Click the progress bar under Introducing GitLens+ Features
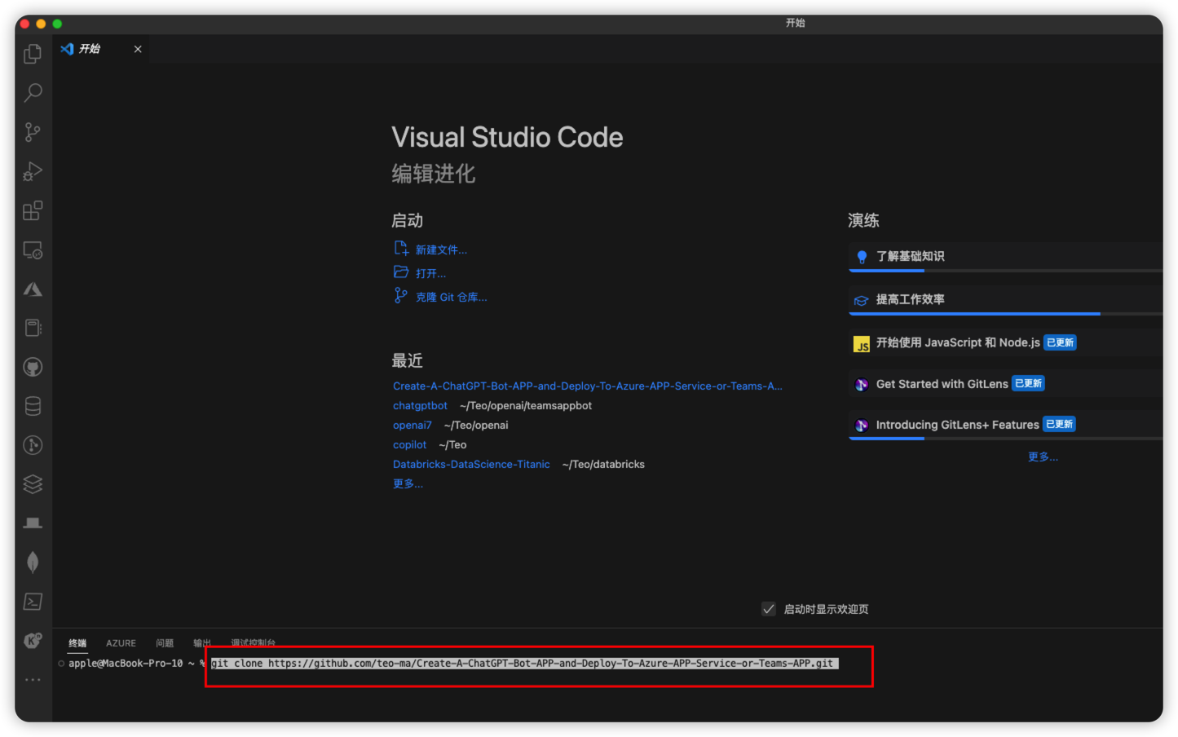The width and height of the screenshot is (1178, 737). pos(1005,439)
